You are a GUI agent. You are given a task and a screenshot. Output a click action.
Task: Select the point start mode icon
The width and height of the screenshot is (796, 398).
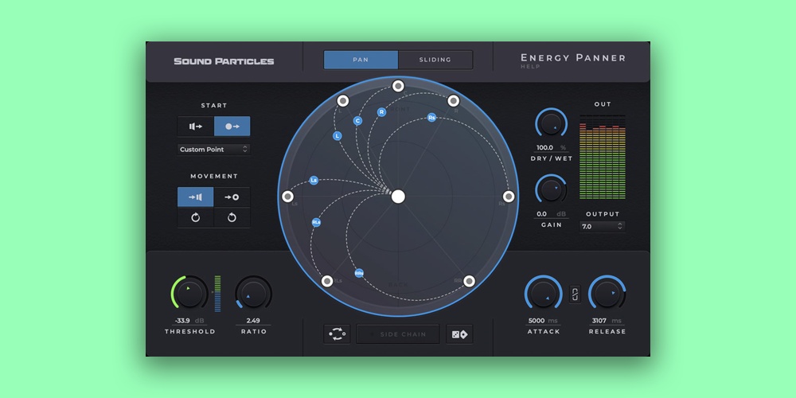(x=232, y=127)
